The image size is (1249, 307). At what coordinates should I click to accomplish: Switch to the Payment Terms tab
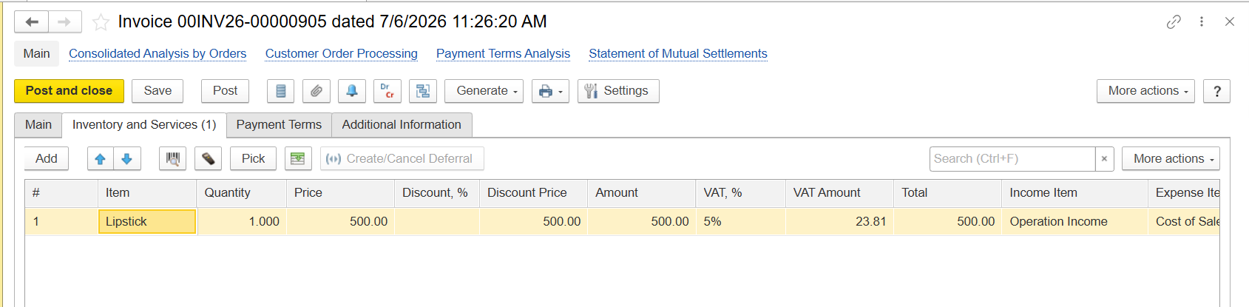click(279, 125)
